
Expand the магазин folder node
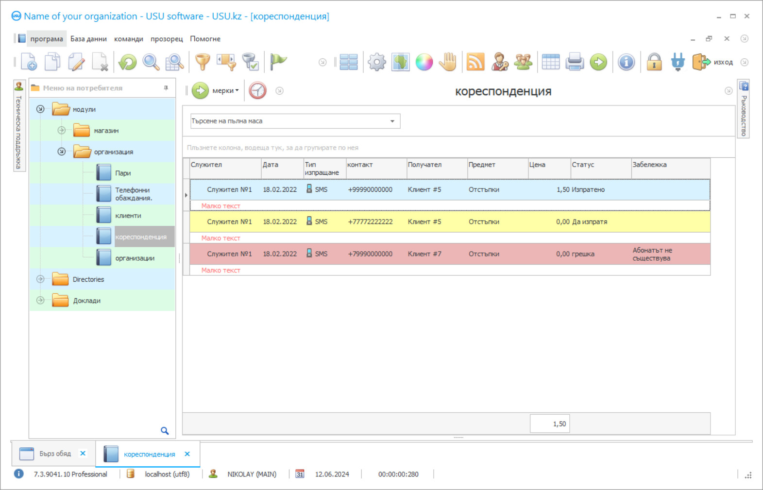(62, 130)
